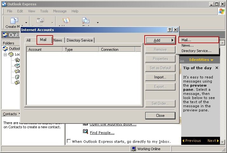Viewport: 227px width, 153px height.
Task: Open the Find dropdown arrow
Action: (x=98, y=23)
